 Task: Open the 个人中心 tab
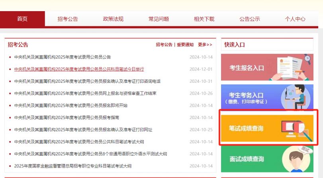(x=295, y=19)
